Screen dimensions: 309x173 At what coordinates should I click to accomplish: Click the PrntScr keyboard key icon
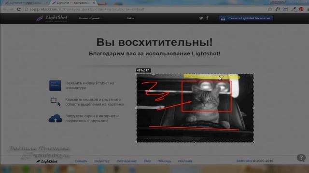[55, 86]
